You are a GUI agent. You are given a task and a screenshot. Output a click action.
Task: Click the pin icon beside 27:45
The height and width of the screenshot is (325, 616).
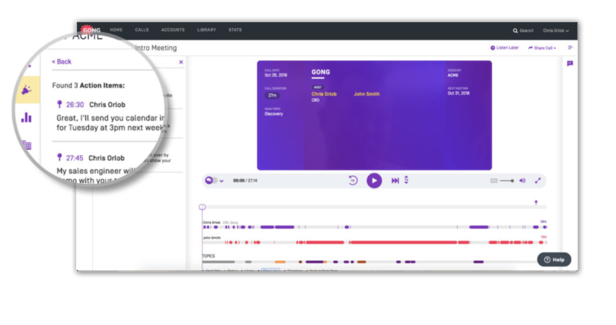tap(59, 157)
